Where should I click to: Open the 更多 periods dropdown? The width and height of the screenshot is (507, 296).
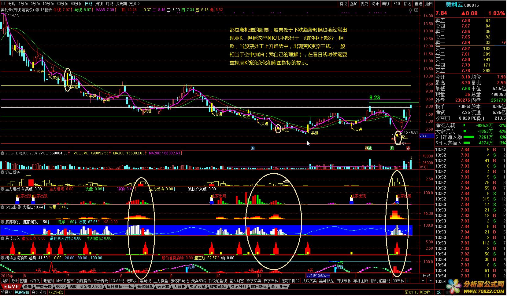click(134, 4)
